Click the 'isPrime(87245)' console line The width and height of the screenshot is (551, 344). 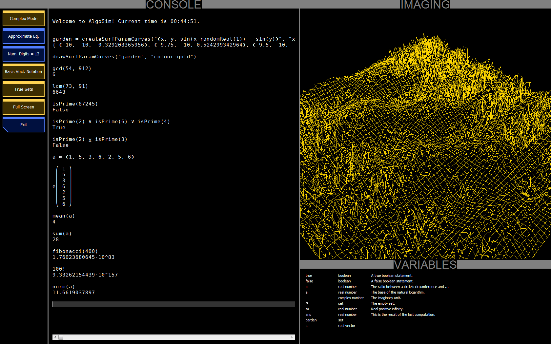75,104
